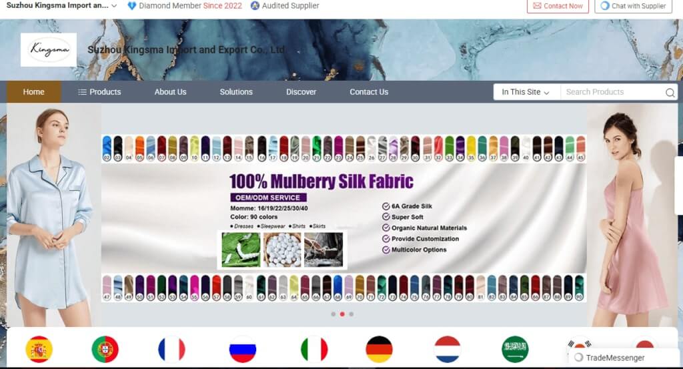Select the Saudi Arabian flag icon
The width and height of the screenshot is (683, 369).
[x=516, y=349]
